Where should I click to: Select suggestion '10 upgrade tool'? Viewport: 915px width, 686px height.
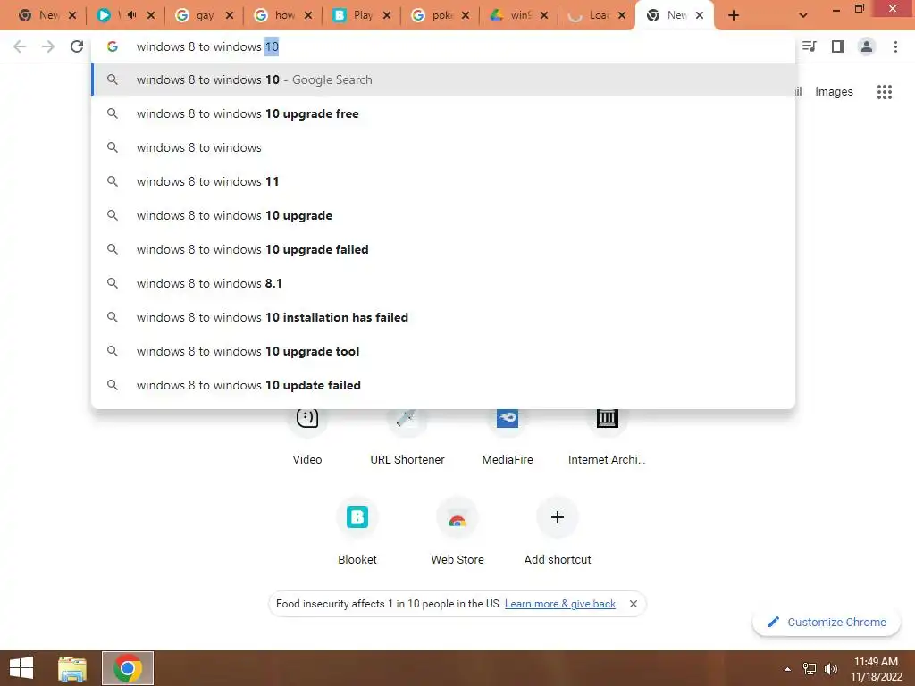(443, 351)
